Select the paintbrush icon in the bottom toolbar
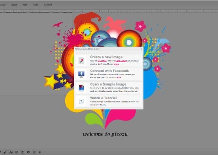Viewport: 218px width, 155px height. click(x=5, y=152)
